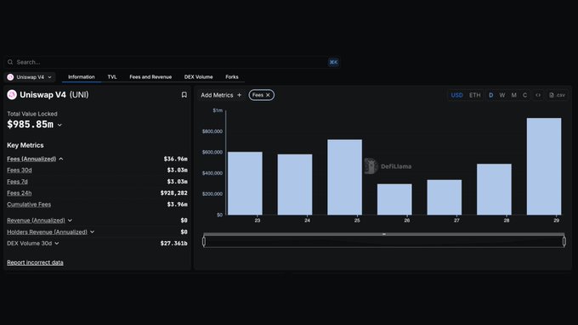578x325 pixels.
Task: Switch to the Information tab
Action: (x=82, y=77)
